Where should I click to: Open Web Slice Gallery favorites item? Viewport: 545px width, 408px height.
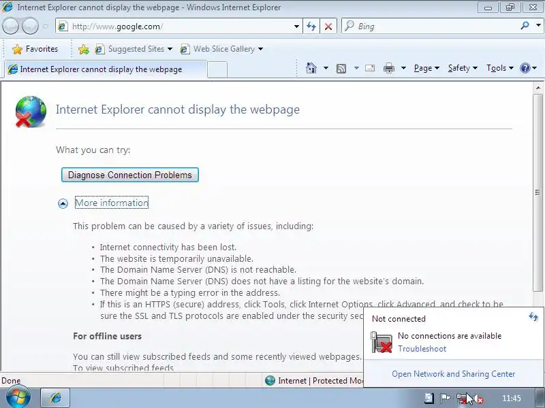pyautogui.click(x=221, y=49)
